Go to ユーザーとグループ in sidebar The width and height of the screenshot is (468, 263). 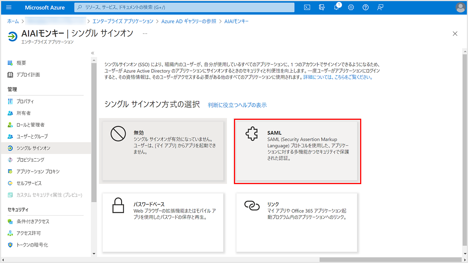32,136
